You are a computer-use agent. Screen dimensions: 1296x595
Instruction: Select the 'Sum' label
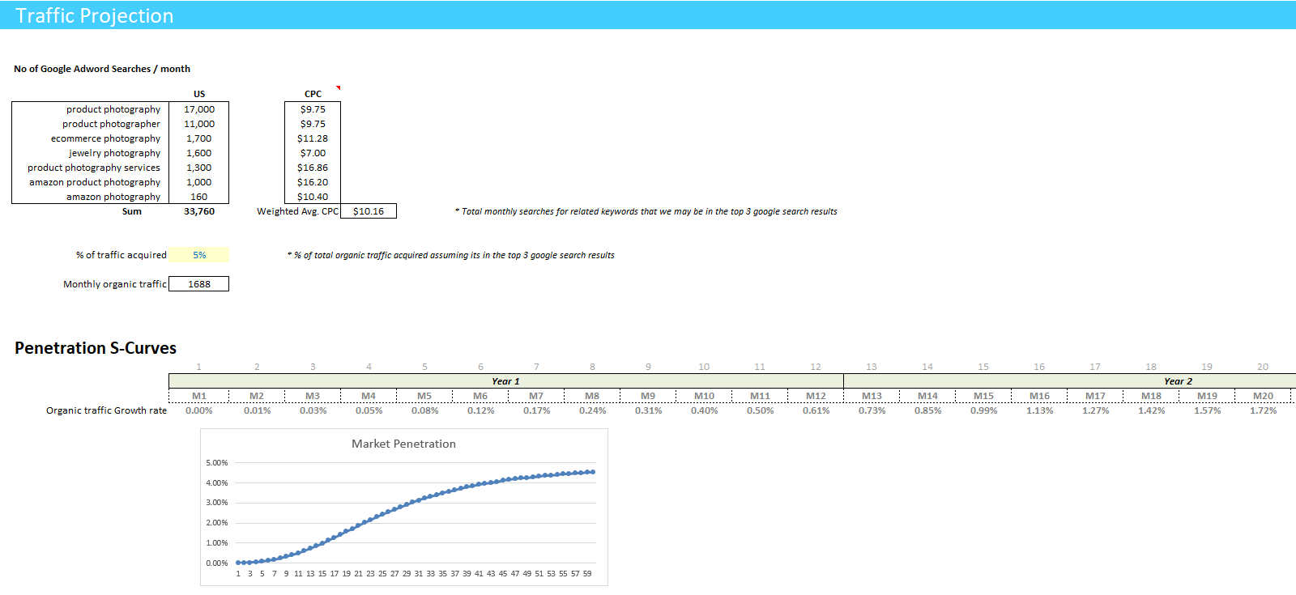pos(132,211)
